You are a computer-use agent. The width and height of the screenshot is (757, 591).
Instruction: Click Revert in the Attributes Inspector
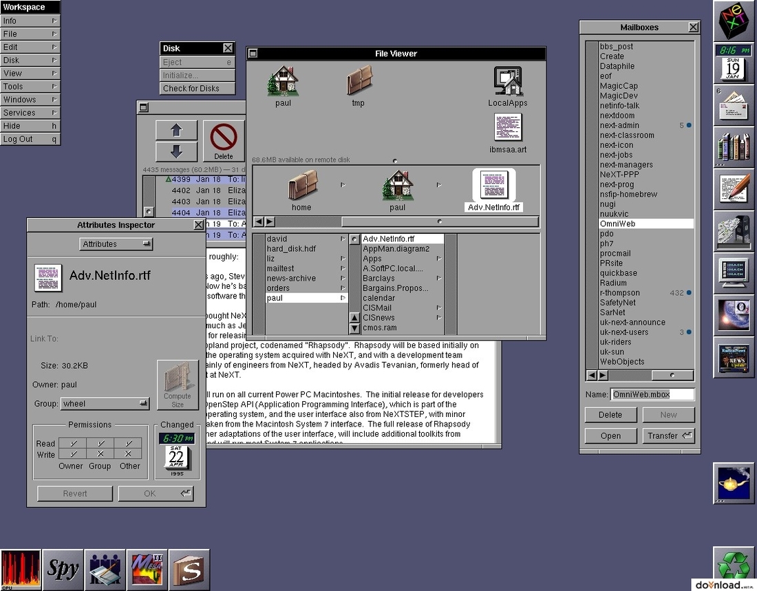click(x=75, y=493)
